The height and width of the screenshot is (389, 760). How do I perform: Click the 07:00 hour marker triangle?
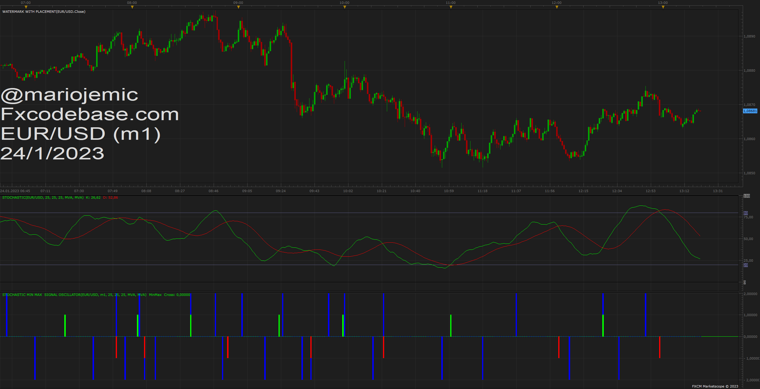pos(26,7)
